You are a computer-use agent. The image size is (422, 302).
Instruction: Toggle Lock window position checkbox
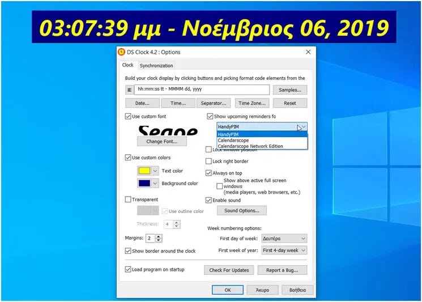[208, 150]
